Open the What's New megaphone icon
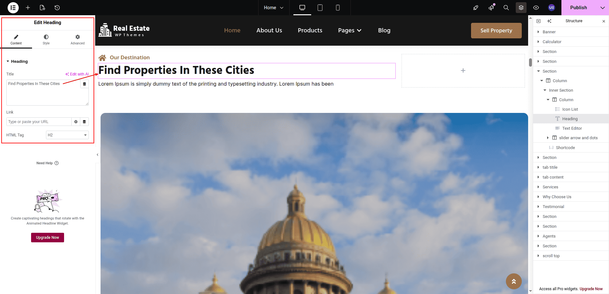609x294 pixels. [491, 8]
